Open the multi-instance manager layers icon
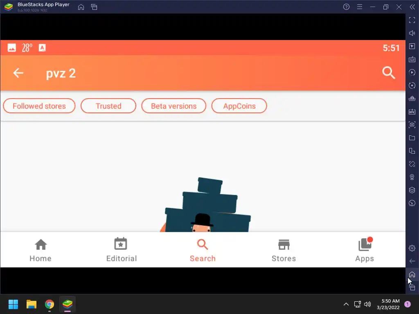 pos(412,190)
